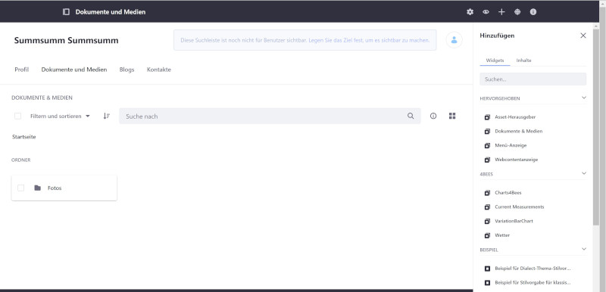Select the Dokumente & Medien widget icon

click(487, 131)
